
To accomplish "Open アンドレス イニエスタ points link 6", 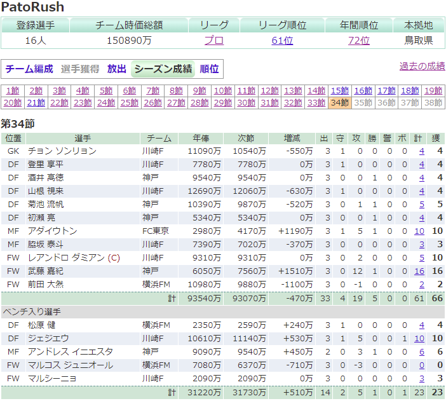I will click(421, 352).
